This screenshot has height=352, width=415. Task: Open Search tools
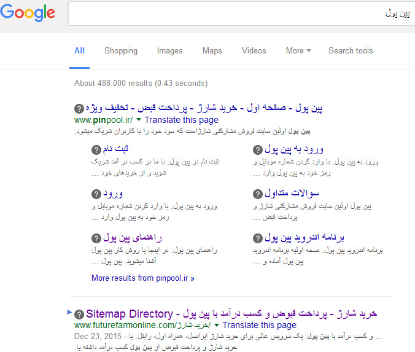tap(351, 51)
